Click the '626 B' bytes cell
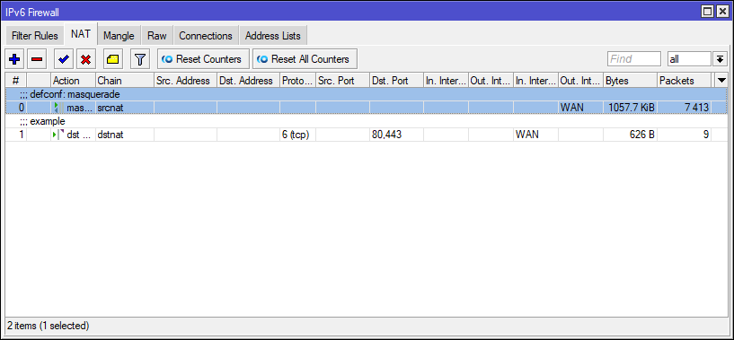 tap(630, 135)
